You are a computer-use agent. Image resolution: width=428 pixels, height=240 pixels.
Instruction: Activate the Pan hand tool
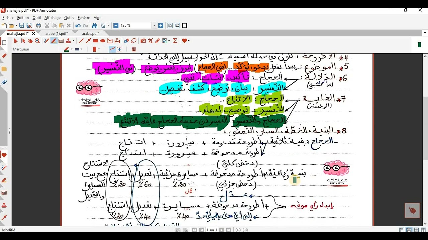point(30,41)
